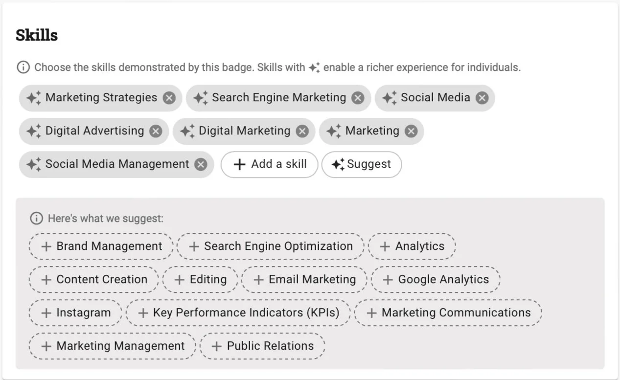Add Key Performance Indicators (KPIs) skill
Image resolution: width=620 pixels, height=380 pixels.
coord(238,313)
